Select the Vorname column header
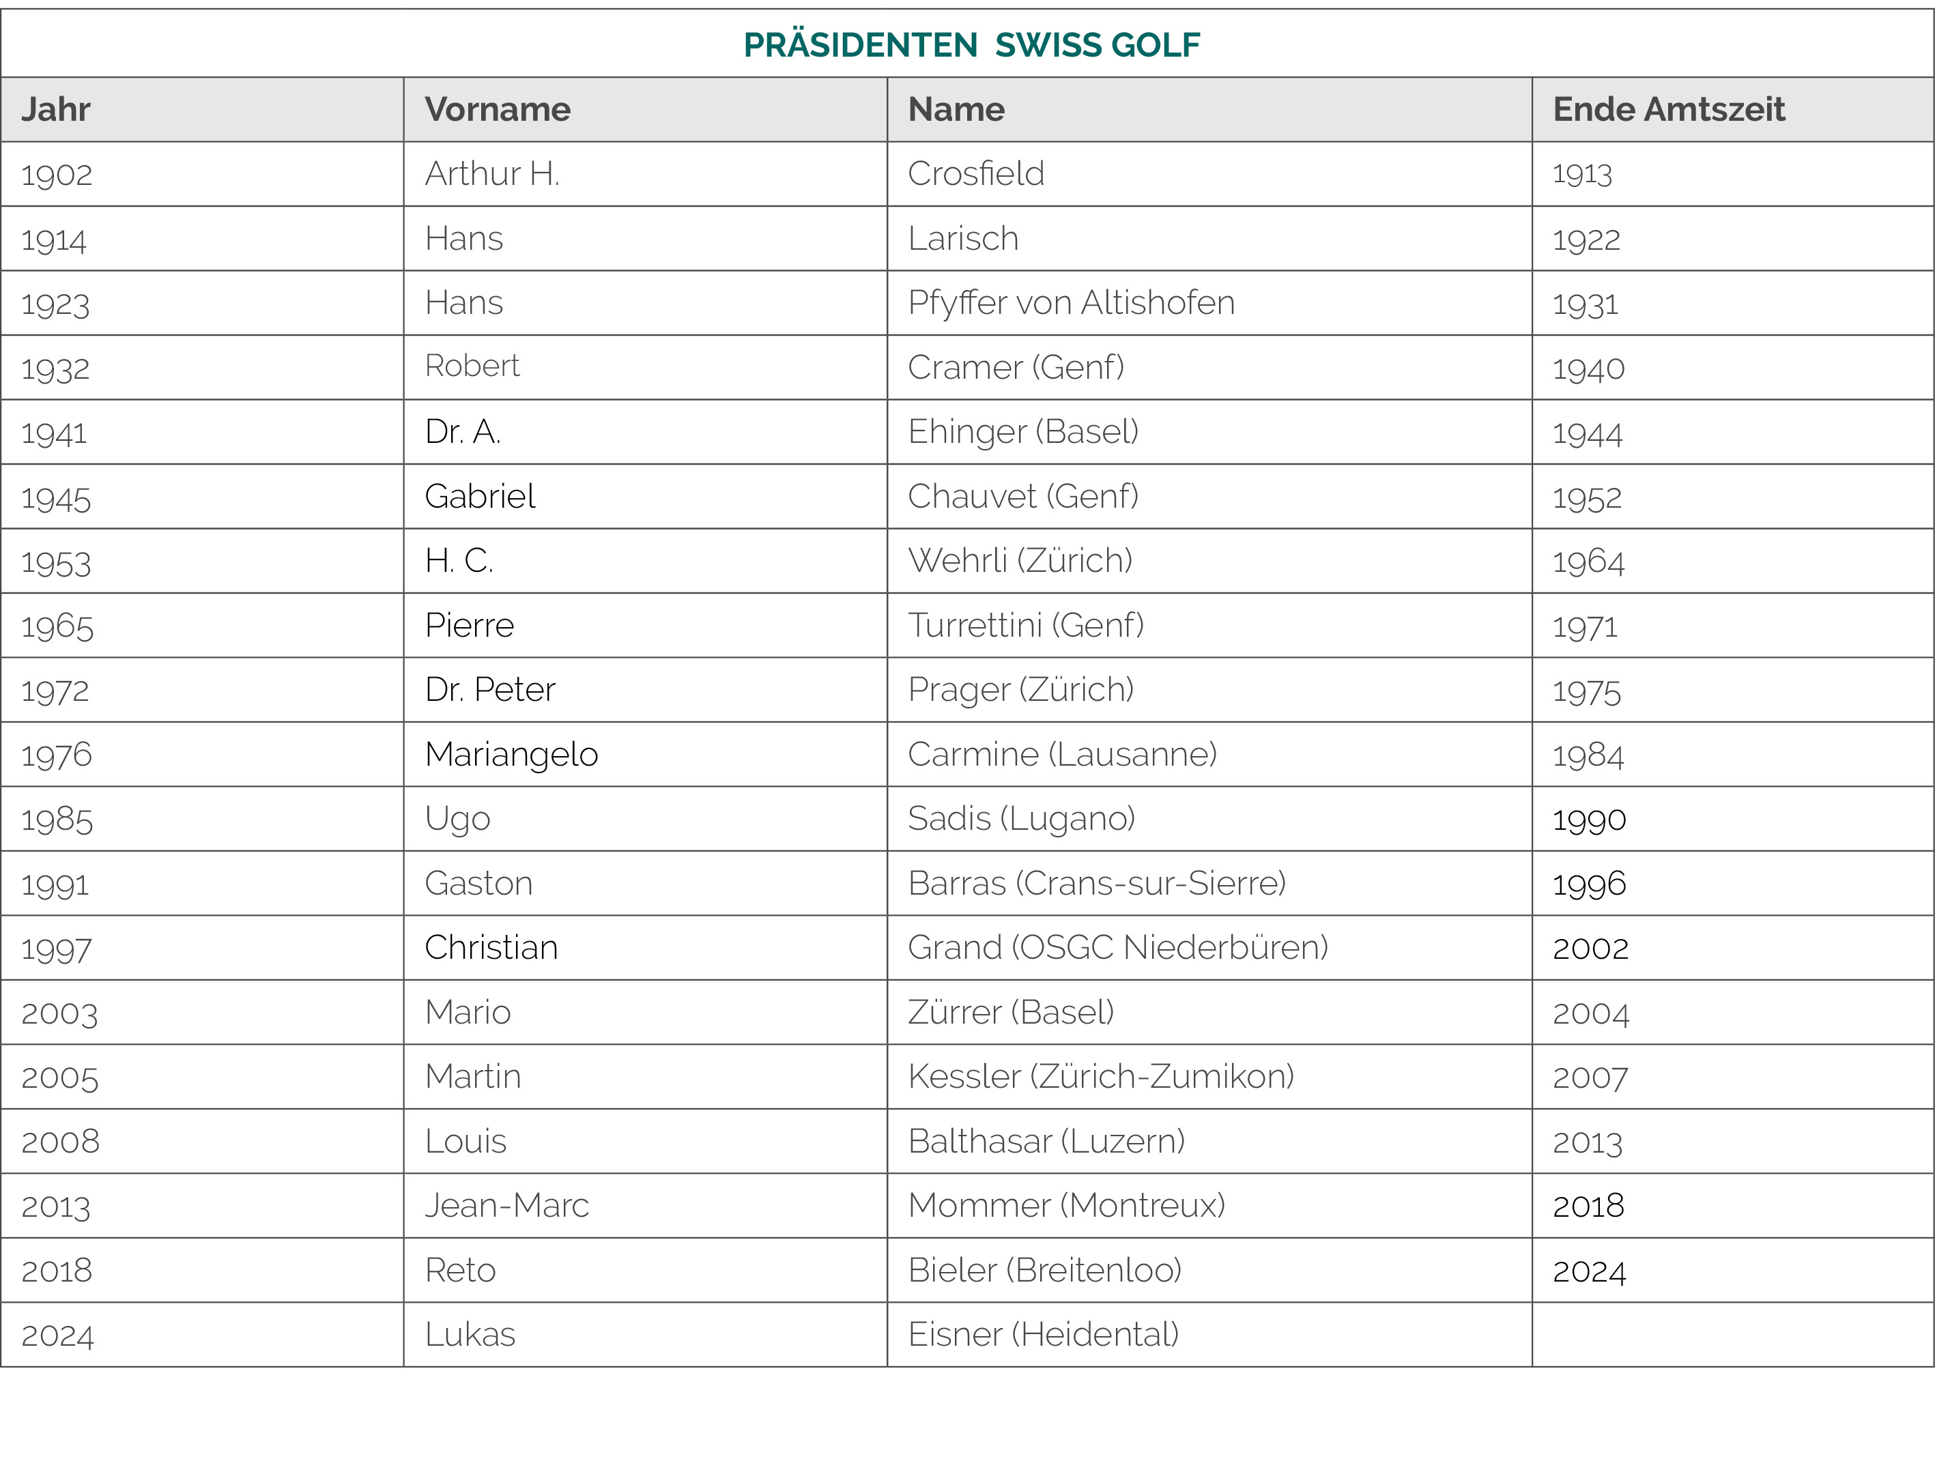Image resolution: width=1935 pixels, height=1459 pixels. pos(646,109)
